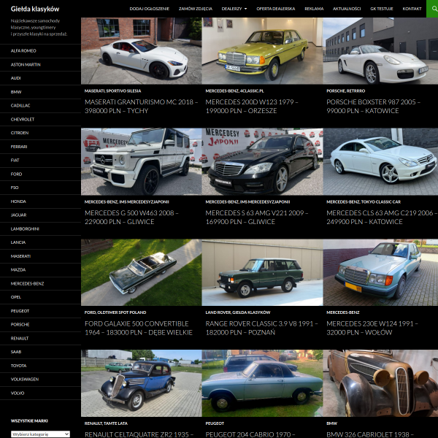Open Zamów zdjęcia menu item

point(196,9)
